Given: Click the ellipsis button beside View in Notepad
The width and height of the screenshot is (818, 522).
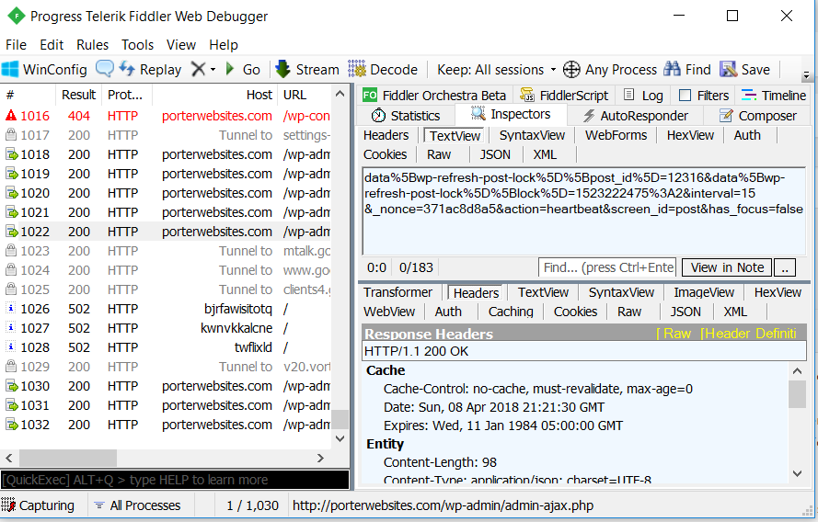Looking at the screenshot, I should (785, 267).
